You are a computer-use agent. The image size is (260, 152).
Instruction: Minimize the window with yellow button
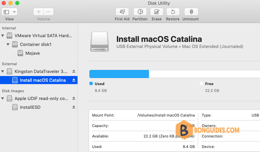coord(10,3)
